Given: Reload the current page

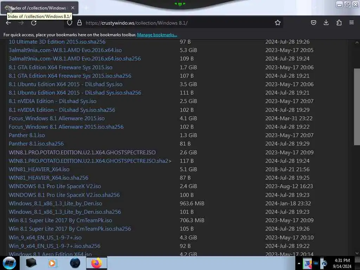Looking at the screenshot, I should pyautogui.click(x=34, y=23).
